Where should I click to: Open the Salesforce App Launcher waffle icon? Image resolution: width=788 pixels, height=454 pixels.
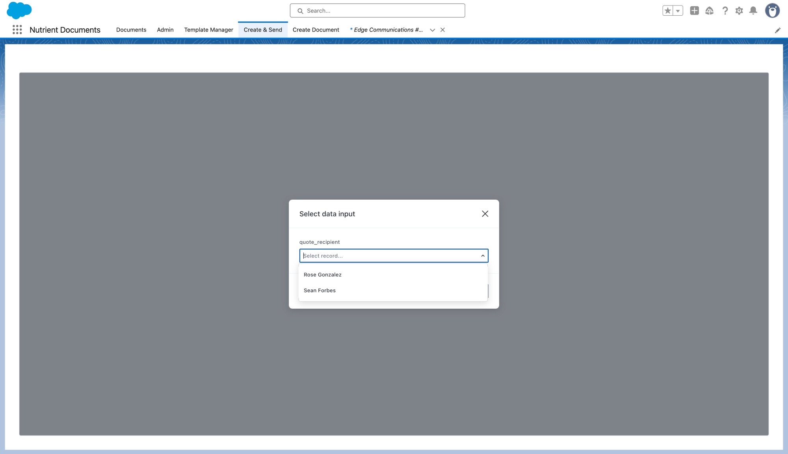point(17,30)
